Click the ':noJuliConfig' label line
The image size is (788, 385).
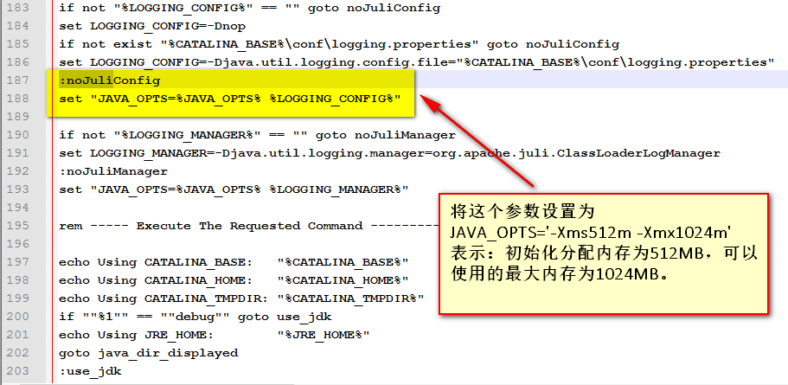point(110,80)
